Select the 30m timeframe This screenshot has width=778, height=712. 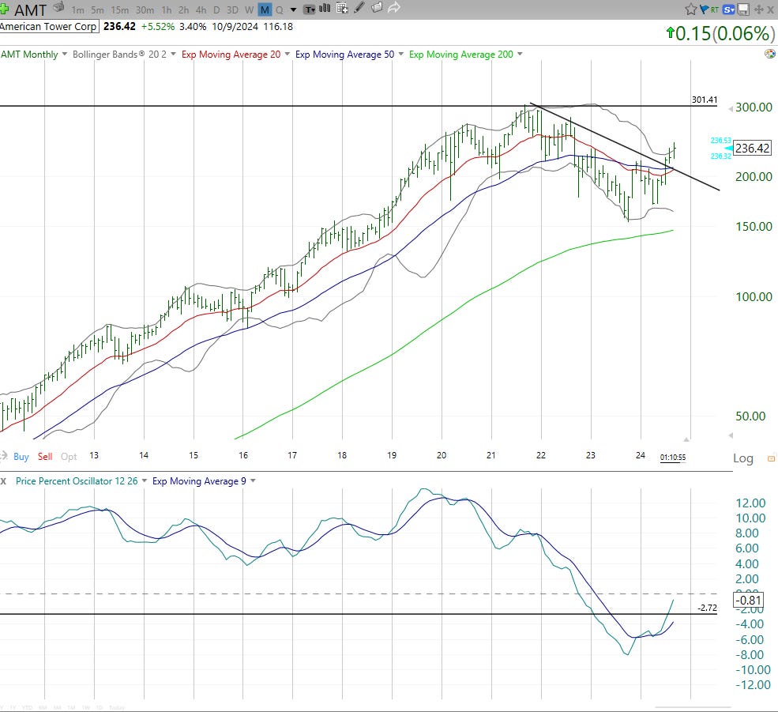pyautogui.click(x=145, y=10)
